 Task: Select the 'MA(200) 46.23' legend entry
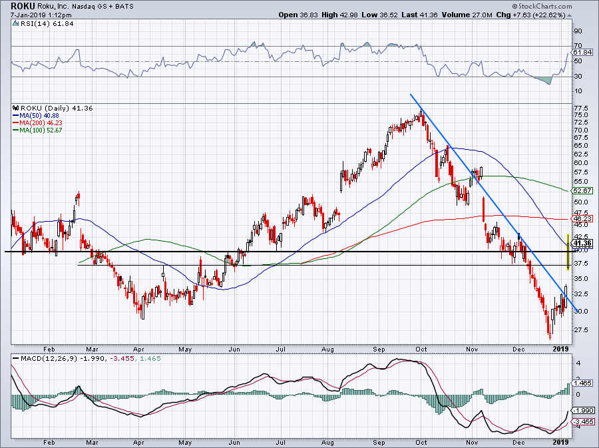42,122
